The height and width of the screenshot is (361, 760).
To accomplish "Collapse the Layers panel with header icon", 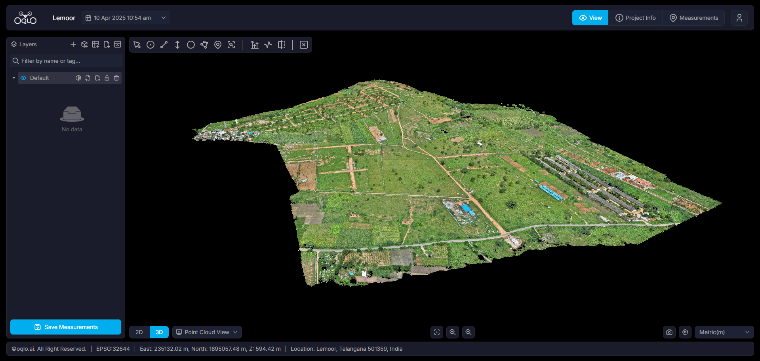I will tap(118, 44).
